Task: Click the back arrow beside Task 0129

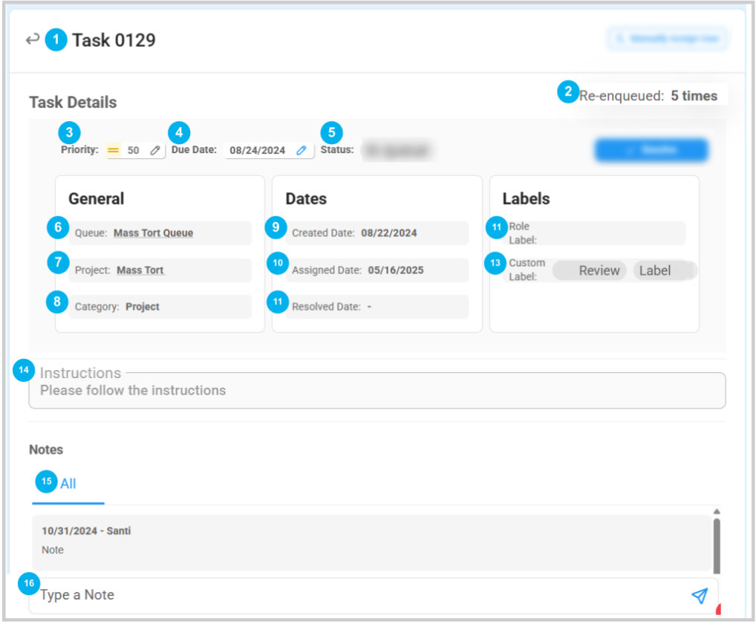Action: coord(32,39)
